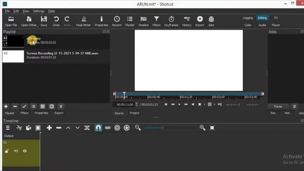304x171 pixels.
Task: Open the Edit menu
Action: (16, 11)
